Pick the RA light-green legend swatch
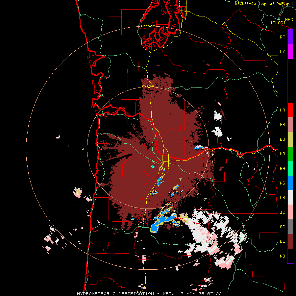Viewport: 296px width, 296px height. 290,168
